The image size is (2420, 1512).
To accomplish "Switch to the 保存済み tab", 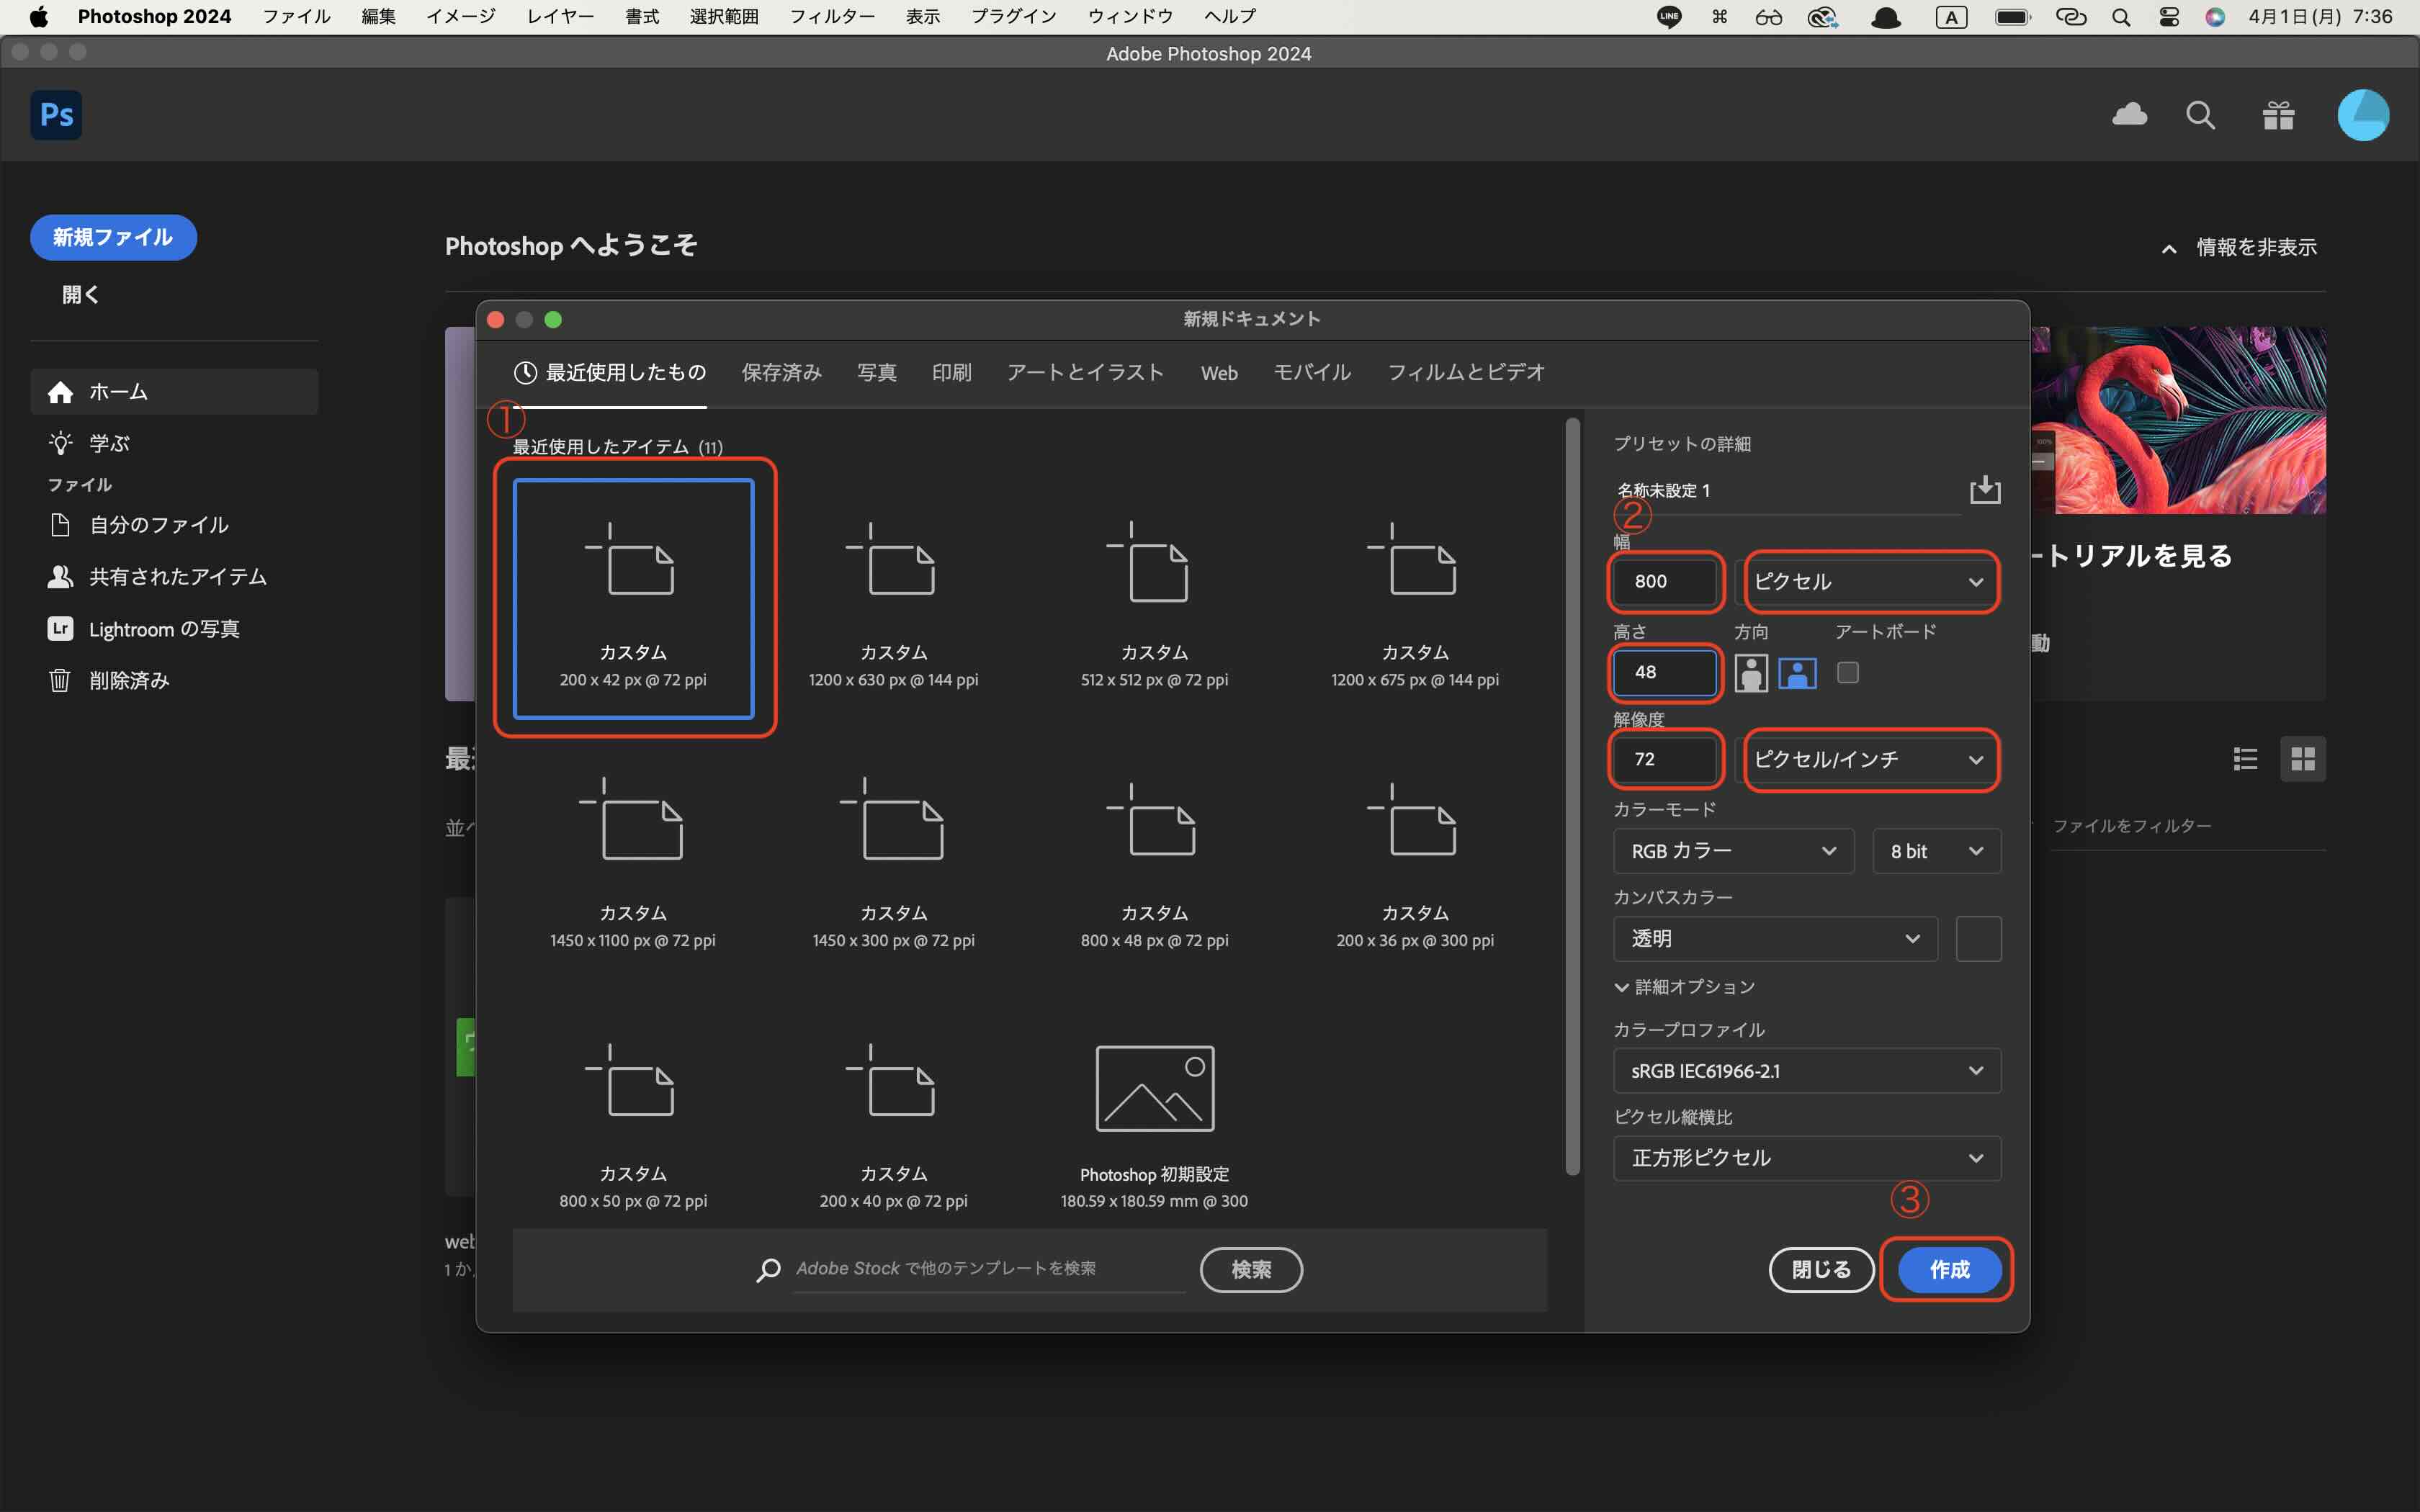I will [781, 373].
